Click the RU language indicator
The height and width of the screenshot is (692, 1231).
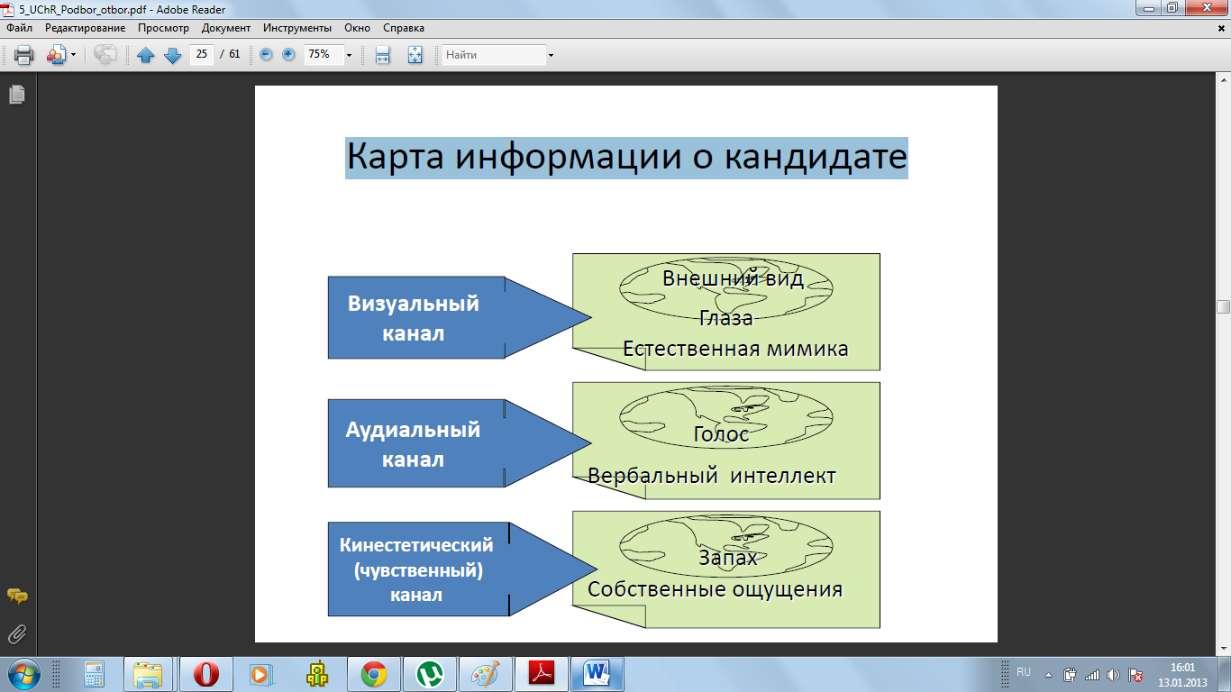1024,673
